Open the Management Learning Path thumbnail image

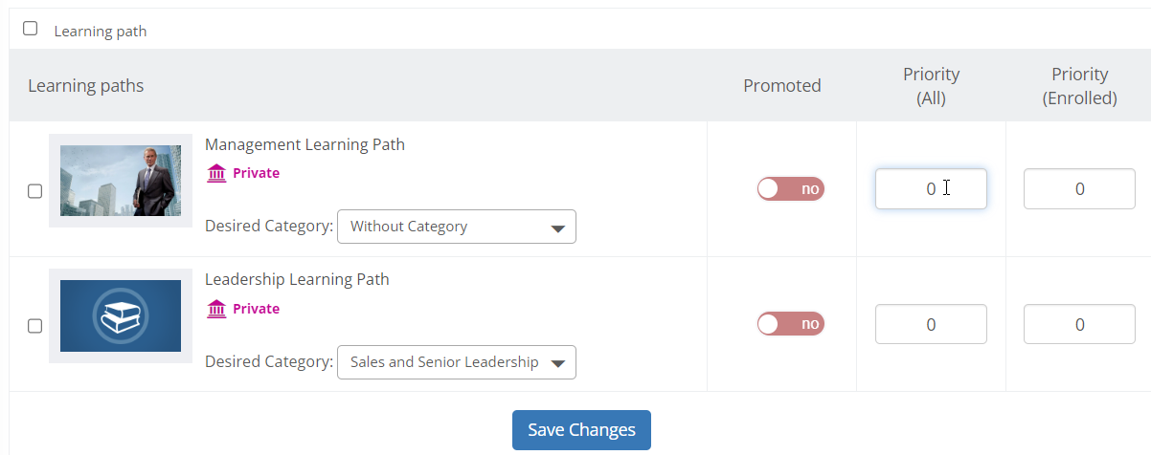tap(121, 181)
